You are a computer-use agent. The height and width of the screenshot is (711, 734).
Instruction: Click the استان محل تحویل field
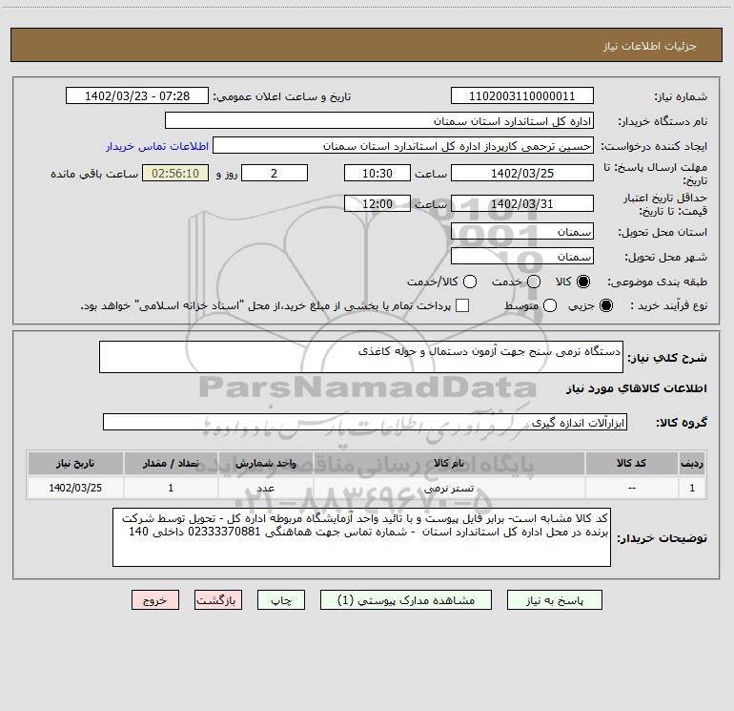(x=522, y=231)
